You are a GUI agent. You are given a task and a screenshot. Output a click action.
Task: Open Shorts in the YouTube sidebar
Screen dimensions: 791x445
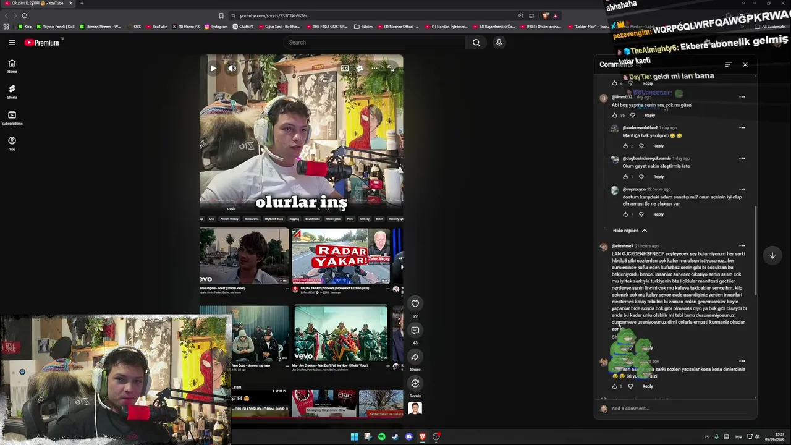click(x=12, y=92)
